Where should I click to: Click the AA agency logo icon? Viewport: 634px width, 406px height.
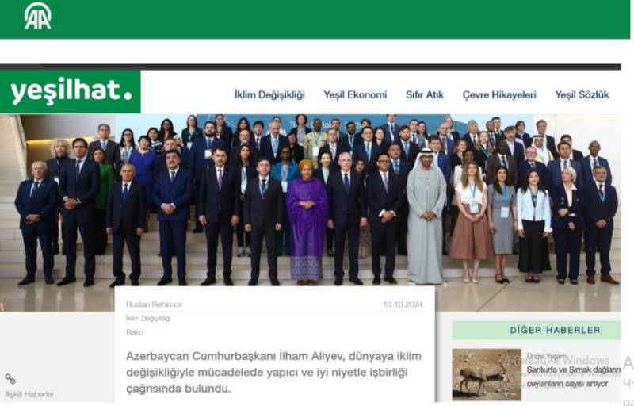(x=37, y=16)
